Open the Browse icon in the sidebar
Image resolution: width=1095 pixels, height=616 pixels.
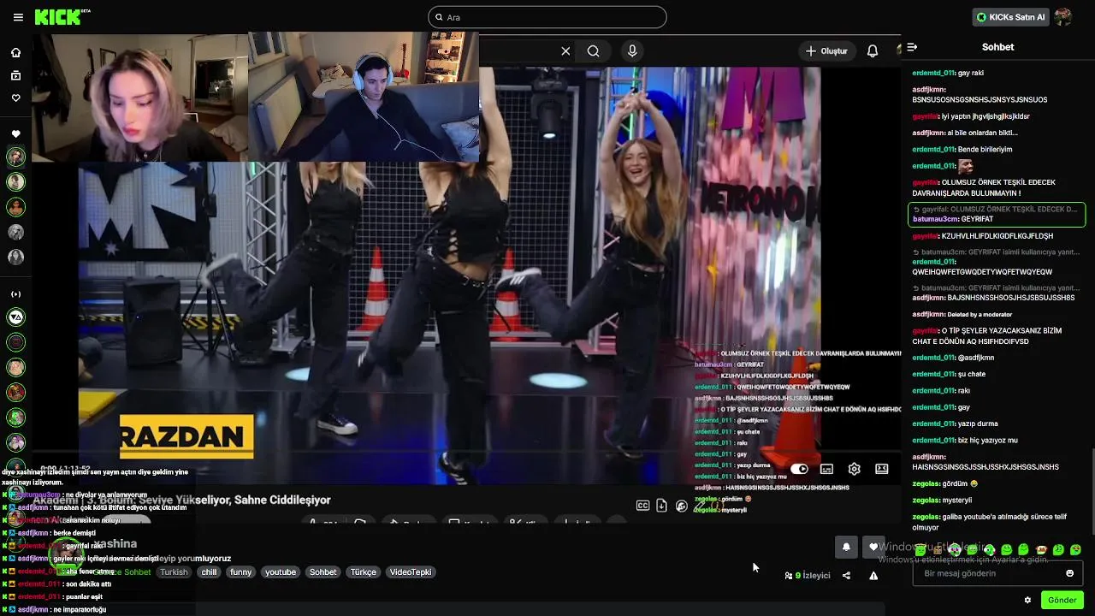[15, 75]
